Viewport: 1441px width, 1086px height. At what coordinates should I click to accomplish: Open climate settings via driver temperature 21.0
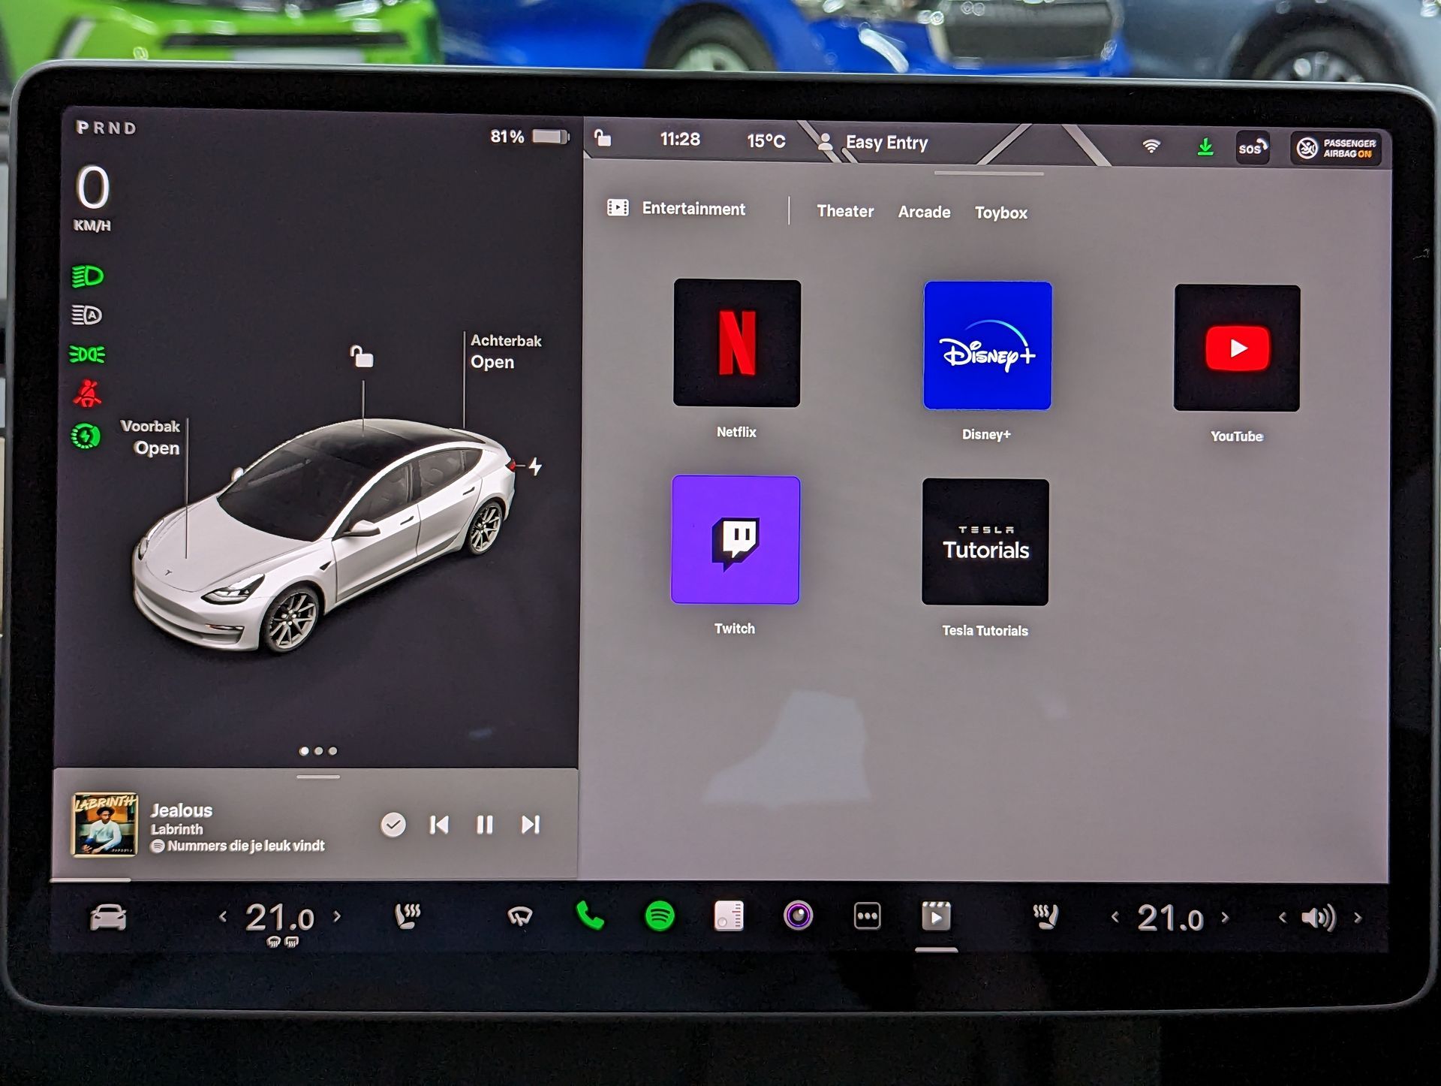[280, 917]
